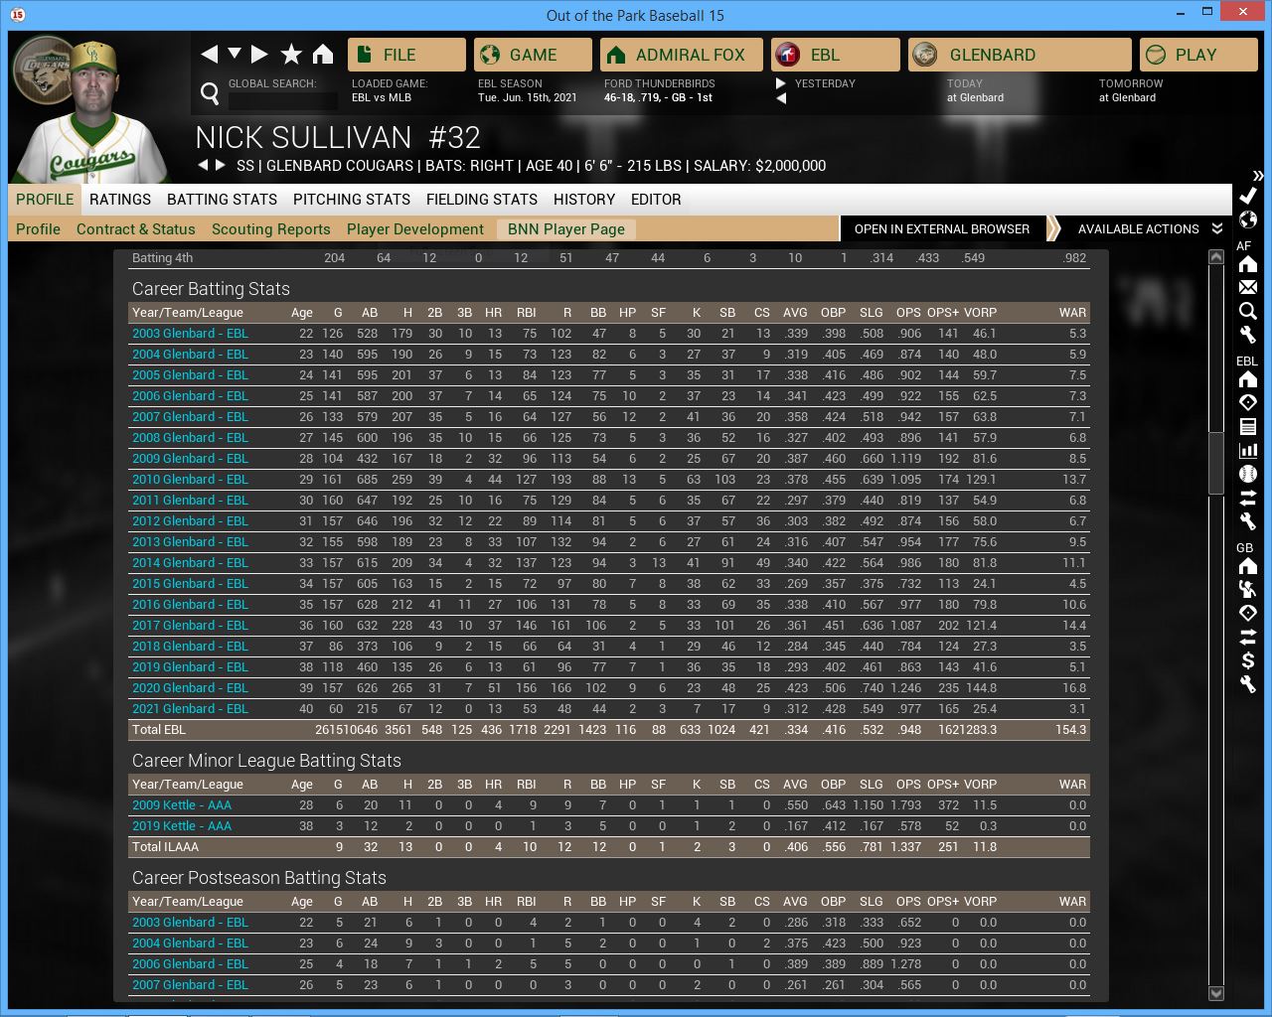Open EBL league statistics bar chart icon
1272x1017 pixels.
1248,450
